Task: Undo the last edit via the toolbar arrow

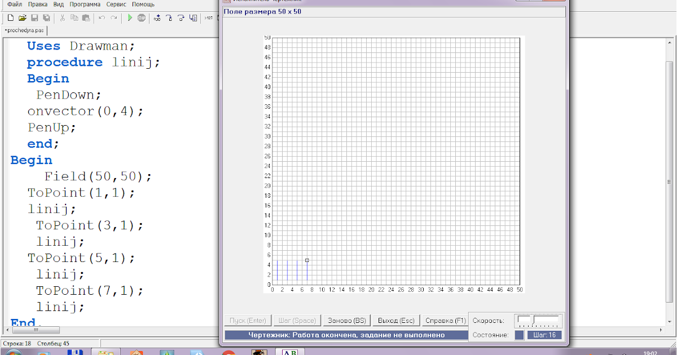Action: 102,18
